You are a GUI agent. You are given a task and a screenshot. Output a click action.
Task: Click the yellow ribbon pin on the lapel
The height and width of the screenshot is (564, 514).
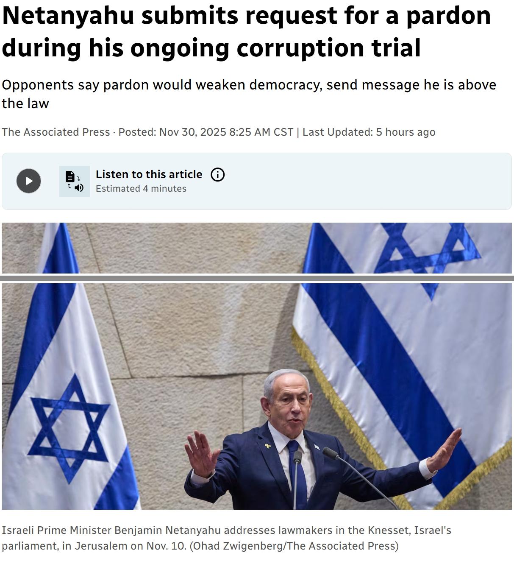[x=268, y=445]
